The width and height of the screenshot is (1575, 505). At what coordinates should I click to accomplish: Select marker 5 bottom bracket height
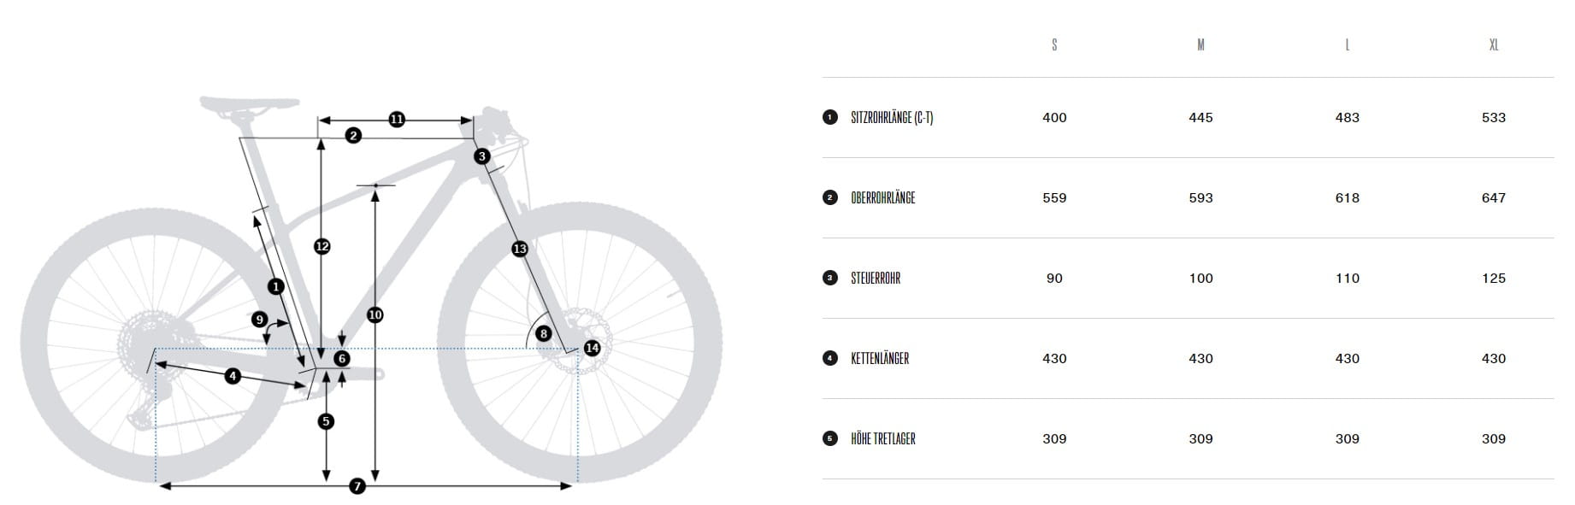(x=325, y=421)
